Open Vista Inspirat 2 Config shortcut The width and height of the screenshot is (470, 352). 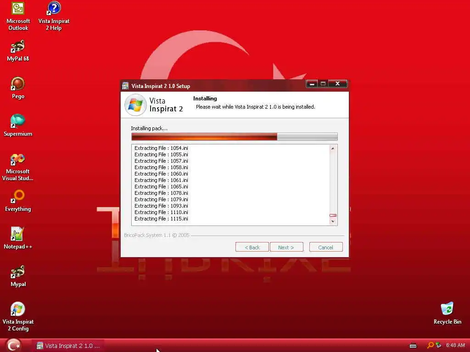(x=18, y=317)
